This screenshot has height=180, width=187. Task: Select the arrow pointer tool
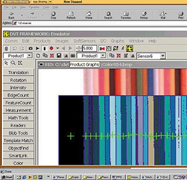[7, 63]
